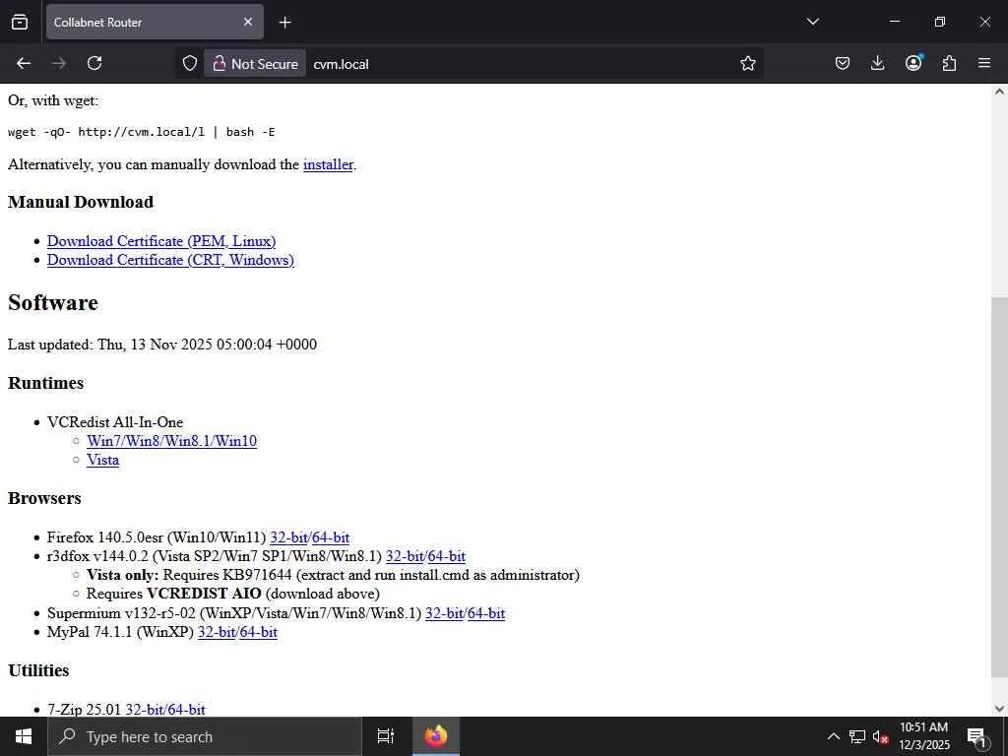Click the Software heading

pyautogui.click(x=53, y=303)
